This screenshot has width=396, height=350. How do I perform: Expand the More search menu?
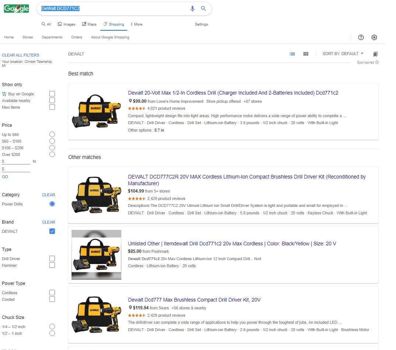tap(136, 24)
